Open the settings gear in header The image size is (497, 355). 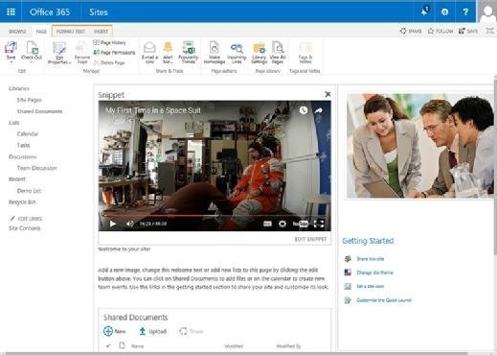444,12
